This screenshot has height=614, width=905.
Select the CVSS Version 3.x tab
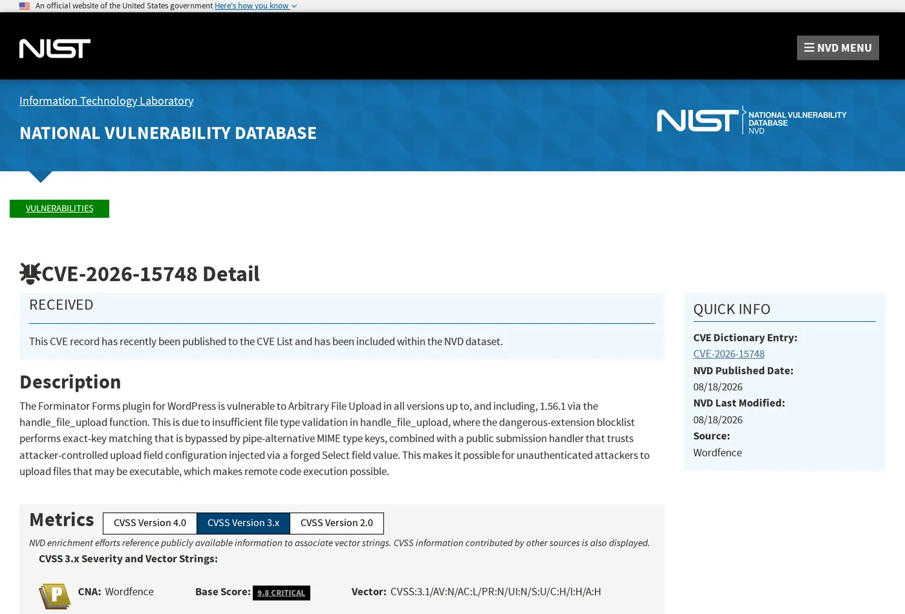pyautogui.click(x=243, y=523)
